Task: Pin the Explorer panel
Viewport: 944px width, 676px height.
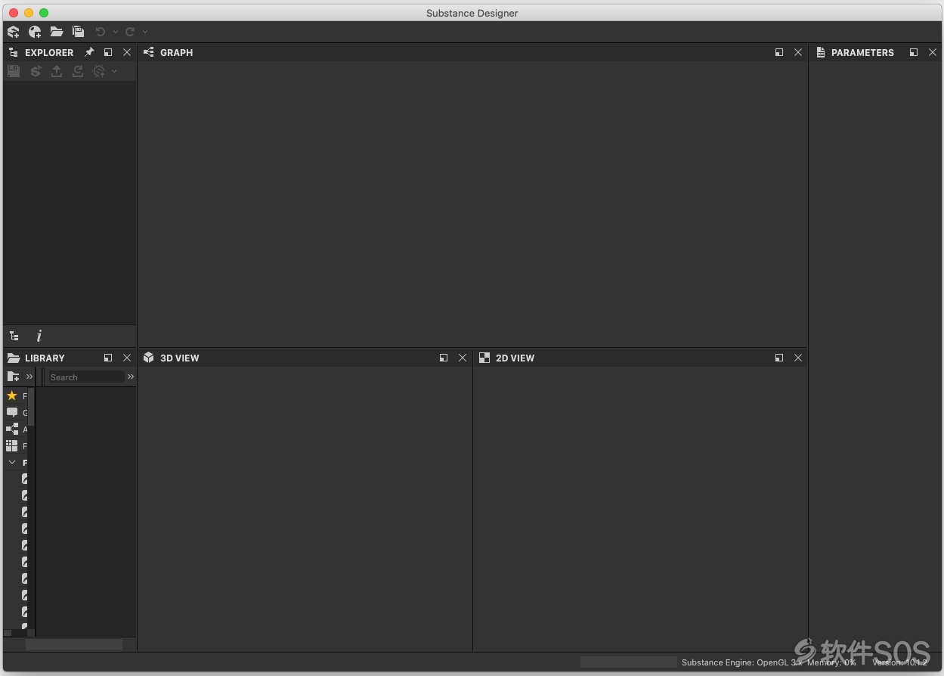Action: [89, 52]
